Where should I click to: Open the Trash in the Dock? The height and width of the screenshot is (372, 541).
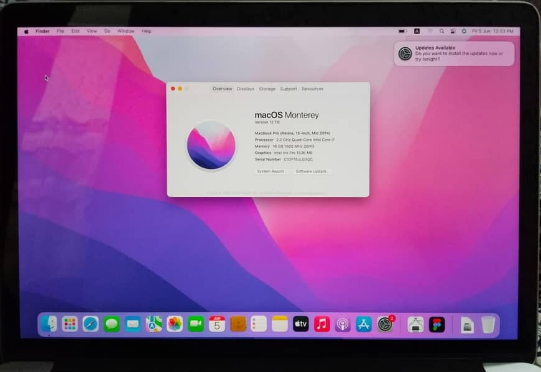pyautogui.click(x=488, y=325)
